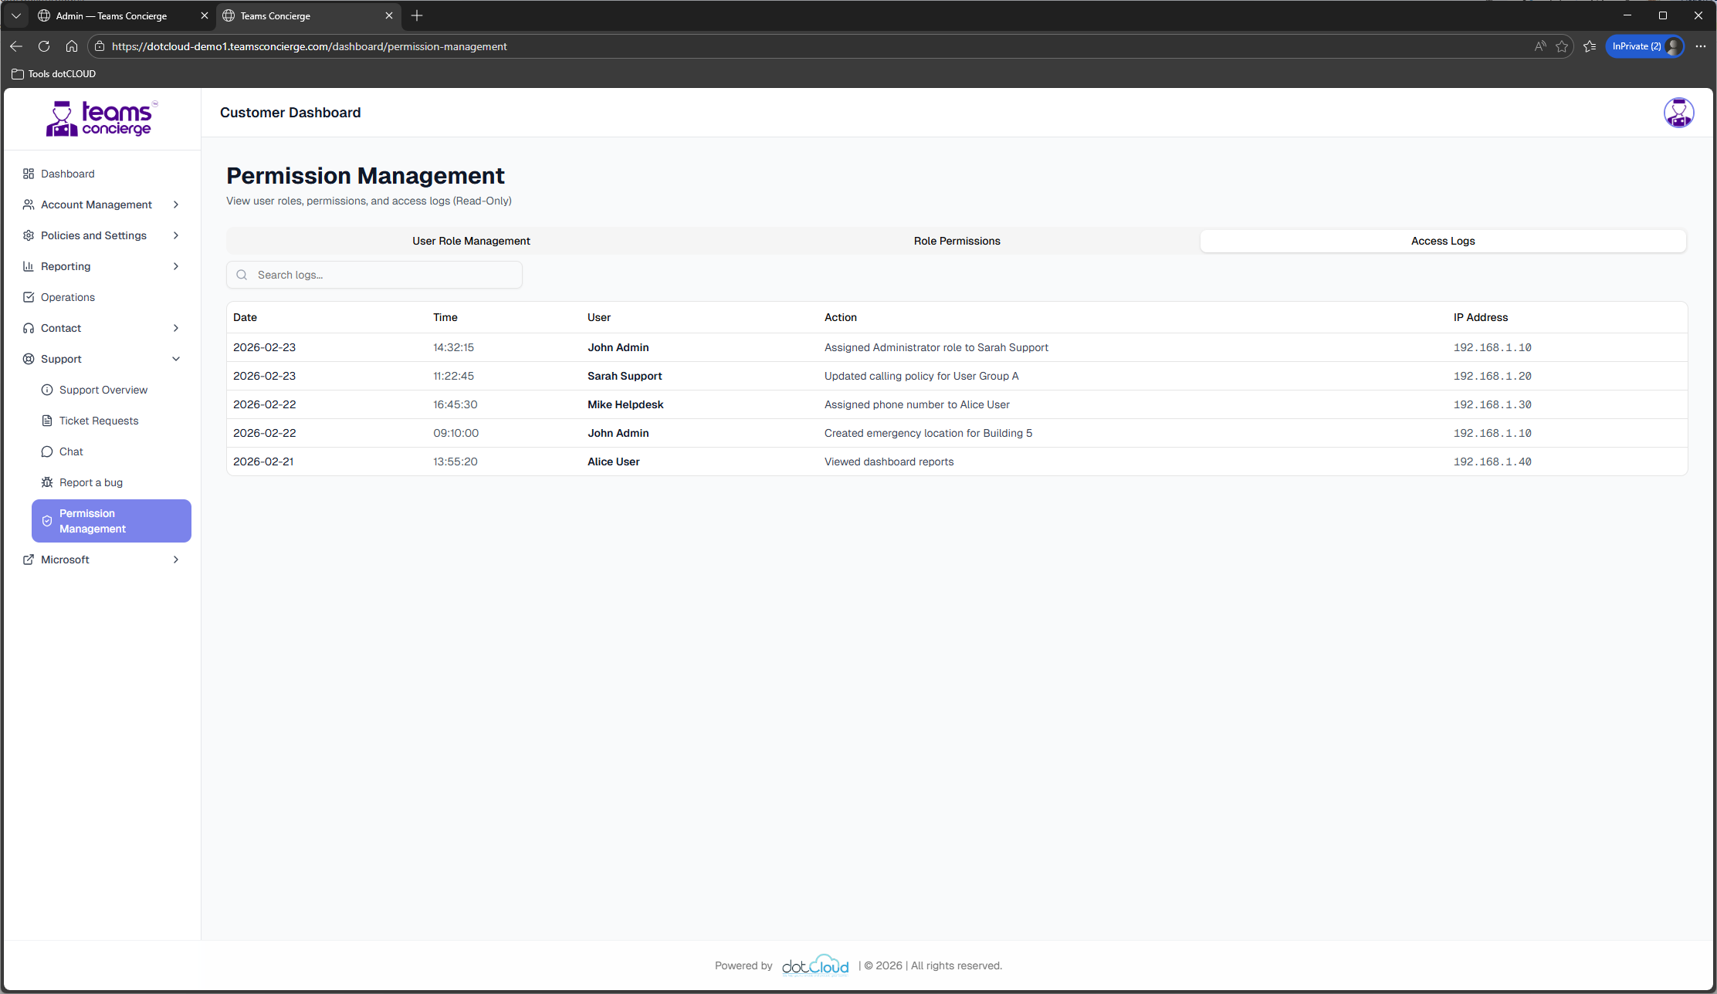Click the dotCloud link in the footer
Image resolution: width=1717 pixels, height=994 pixels.
[x=815, y=965]
